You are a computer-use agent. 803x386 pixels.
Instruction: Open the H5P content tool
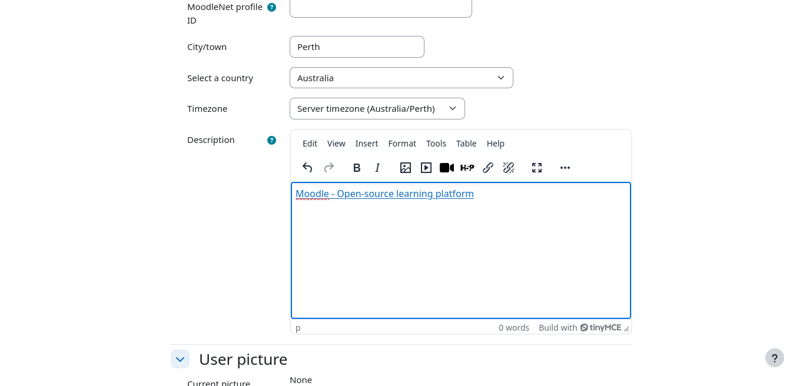pos(467,168)
